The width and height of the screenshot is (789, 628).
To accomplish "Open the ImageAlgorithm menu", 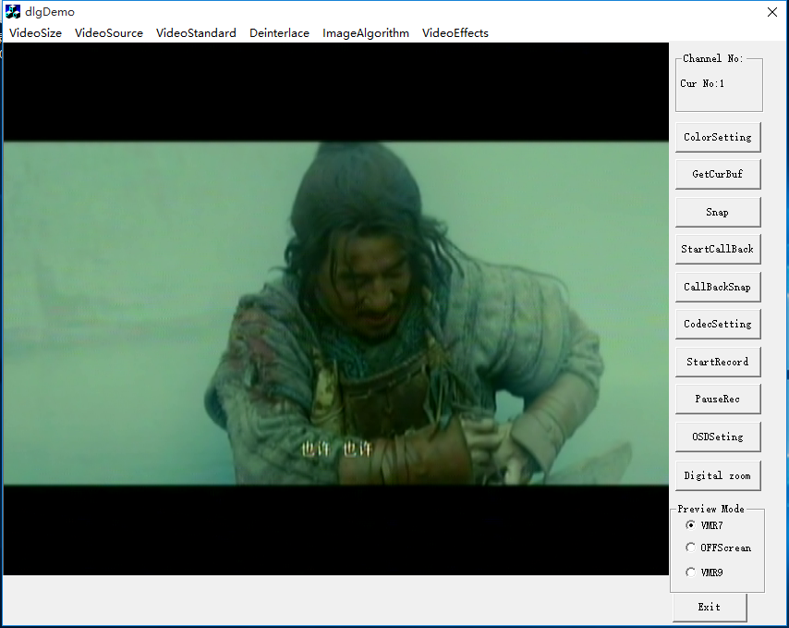I will pyautogui.click(x=365, y=33).
